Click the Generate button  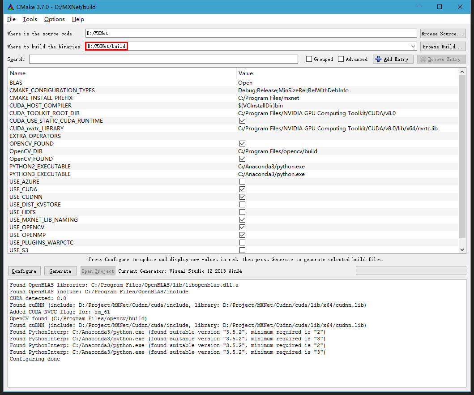coord(60,271)
